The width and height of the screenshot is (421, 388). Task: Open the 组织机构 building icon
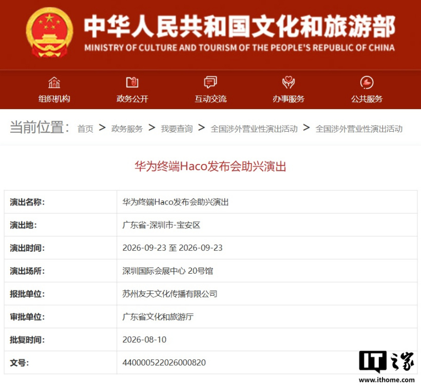[54, 83]
